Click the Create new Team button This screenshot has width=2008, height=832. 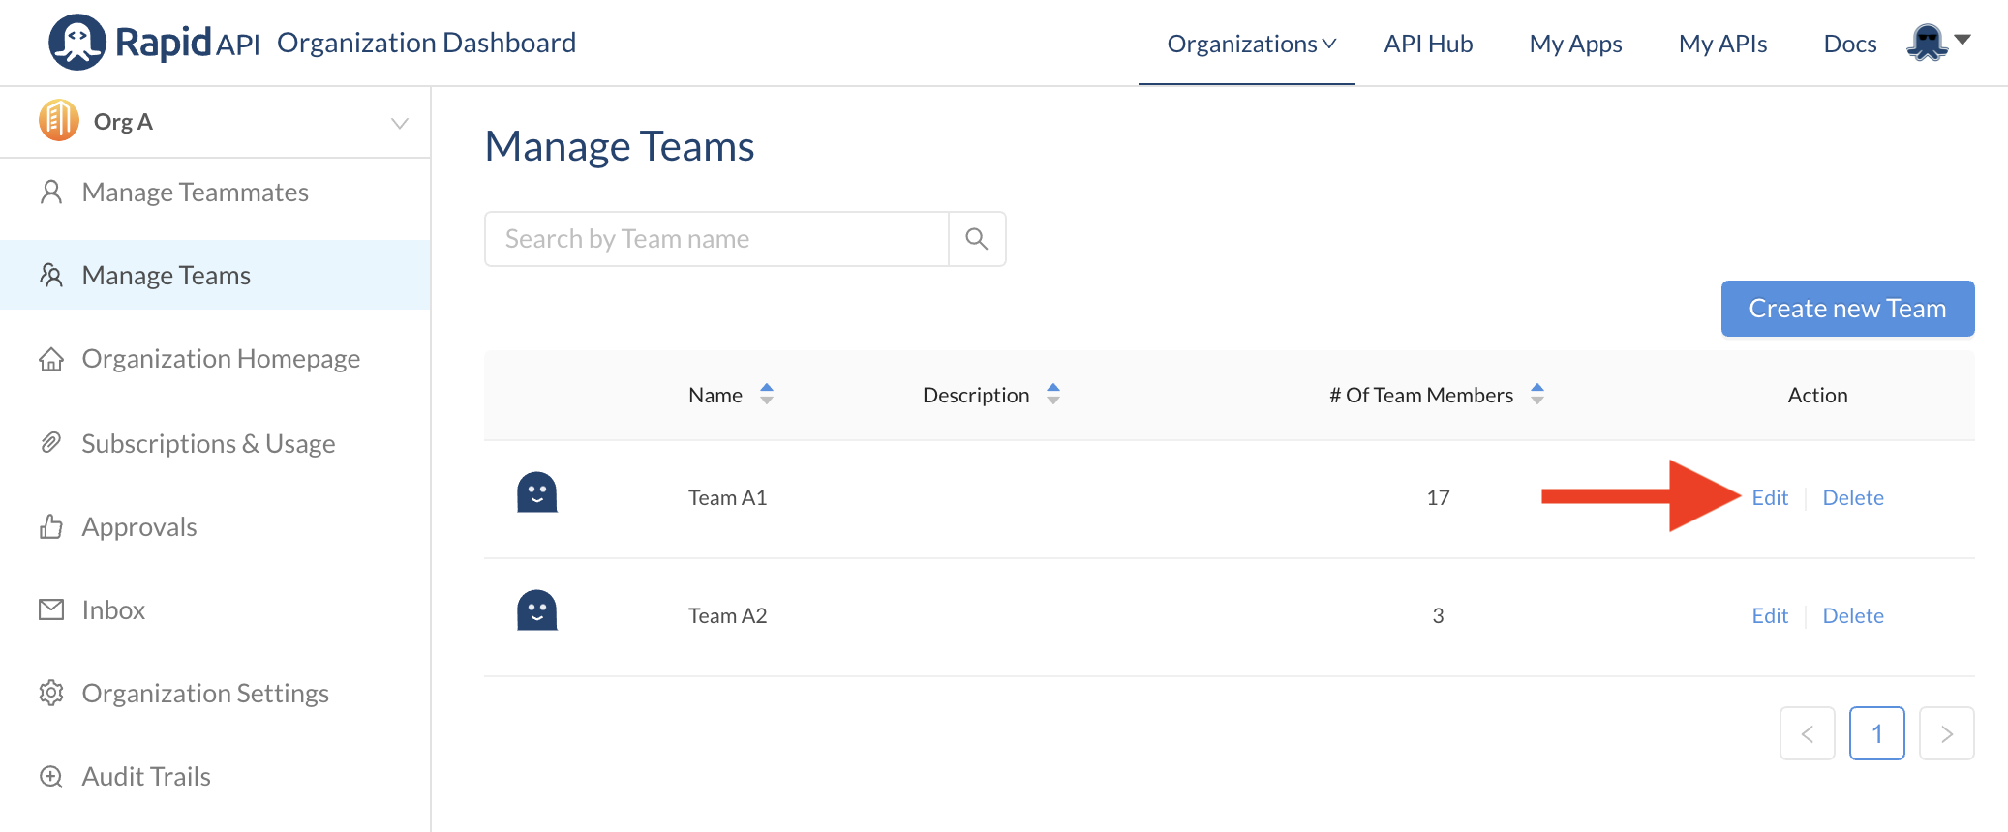1847,309
